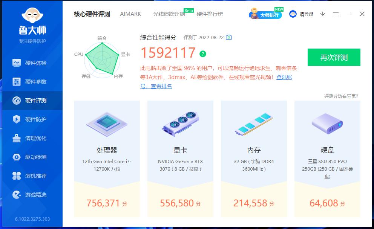Click the total score 1592117
The image size is (374, 229).
pyautogui.click(x=168, y=53)
